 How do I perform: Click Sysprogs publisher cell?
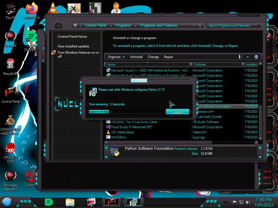tap(198, 137)
